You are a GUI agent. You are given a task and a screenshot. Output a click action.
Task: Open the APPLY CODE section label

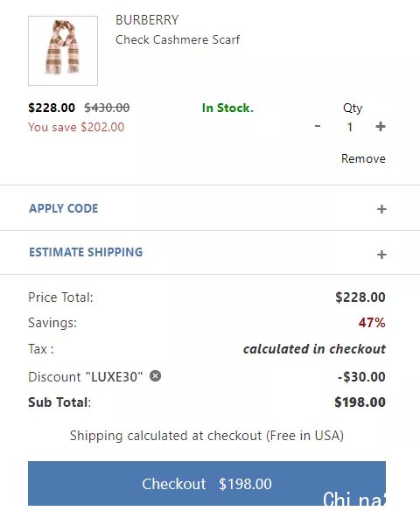pos(64,208)
